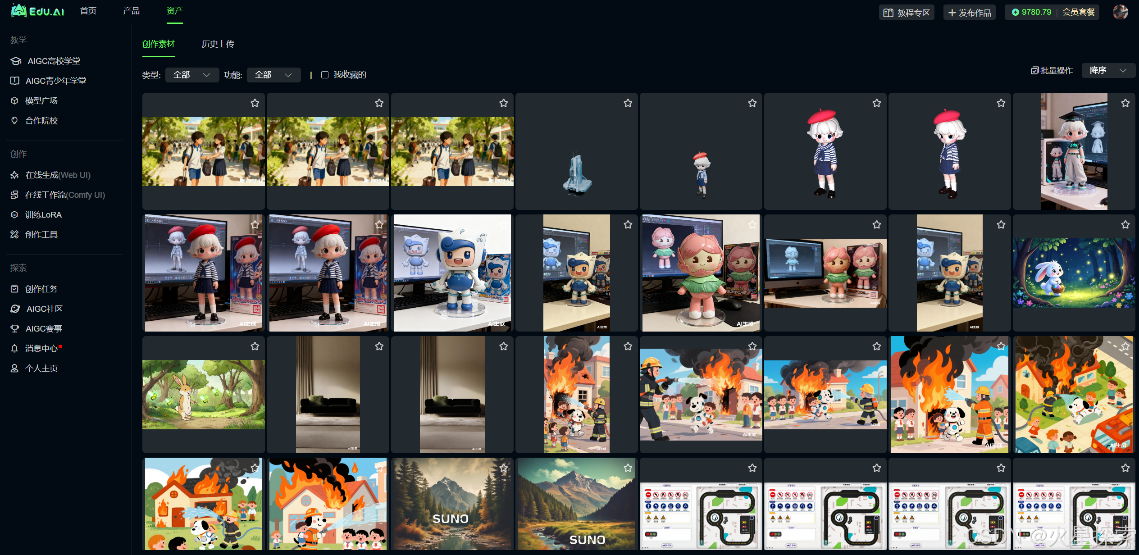
Task: Open the 类型 全部 dropdown
Action: [192, 75]
